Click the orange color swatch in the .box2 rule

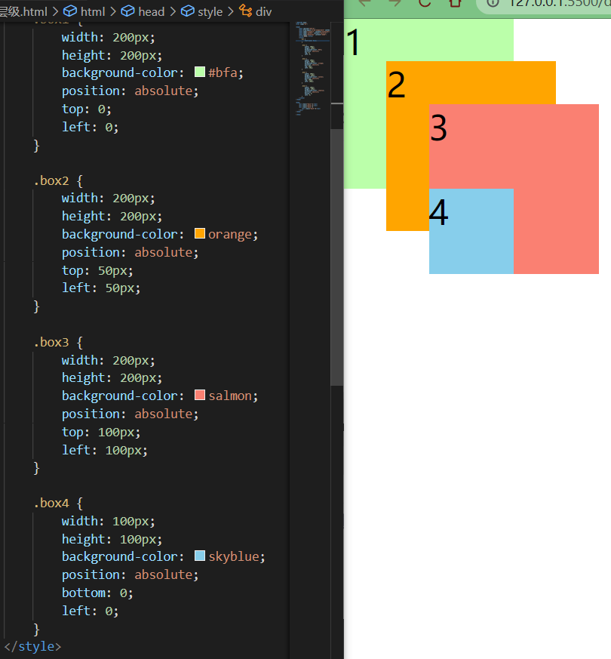[x=198, y=234]
